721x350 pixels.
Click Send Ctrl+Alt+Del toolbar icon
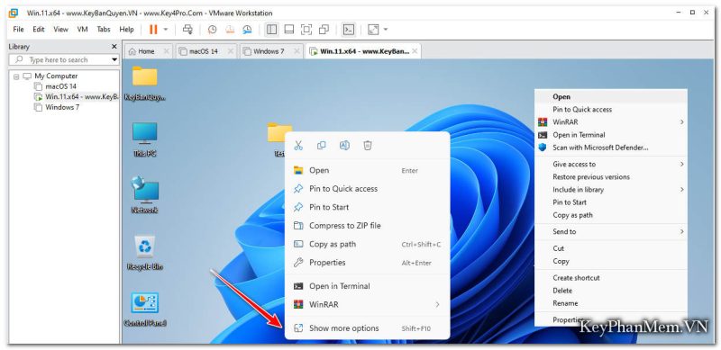(187, 30)
